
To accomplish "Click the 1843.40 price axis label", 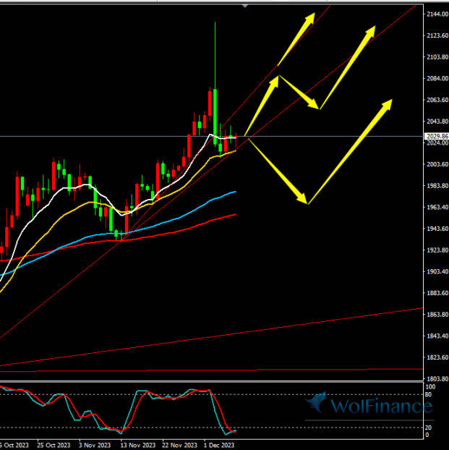I will point(437,336).
